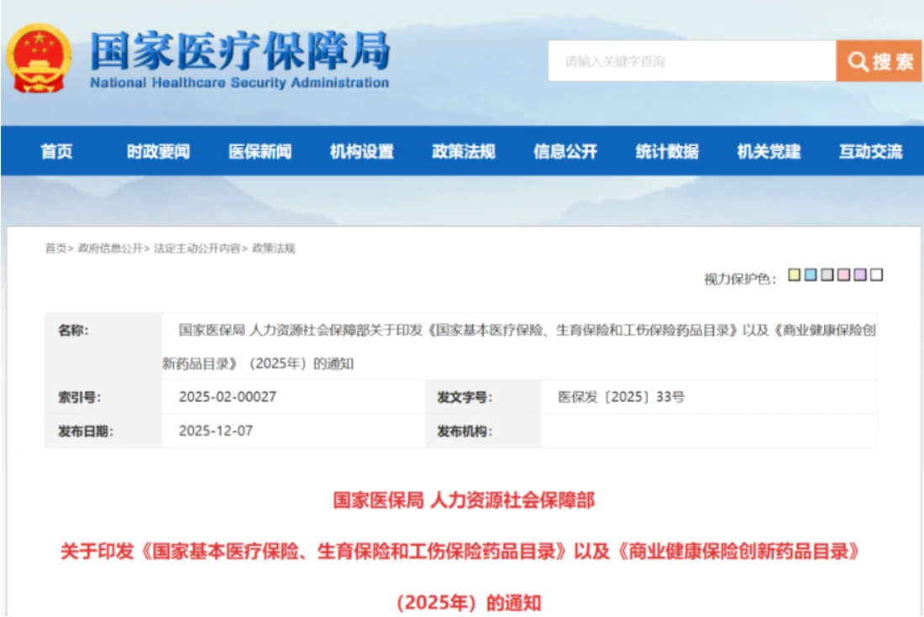Open 政府信息公开 breadcrumb link
The height and width of the screenshot is (617, 924).
coord(110,248)
